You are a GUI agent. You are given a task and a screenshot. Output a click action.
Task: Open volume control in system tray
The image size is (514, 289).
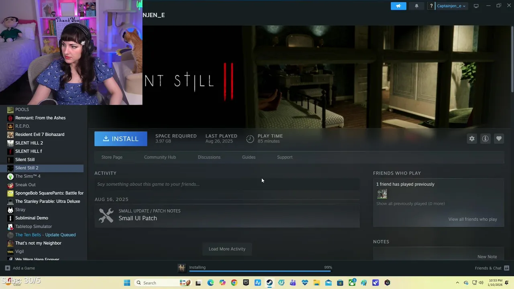pos(481,283)
